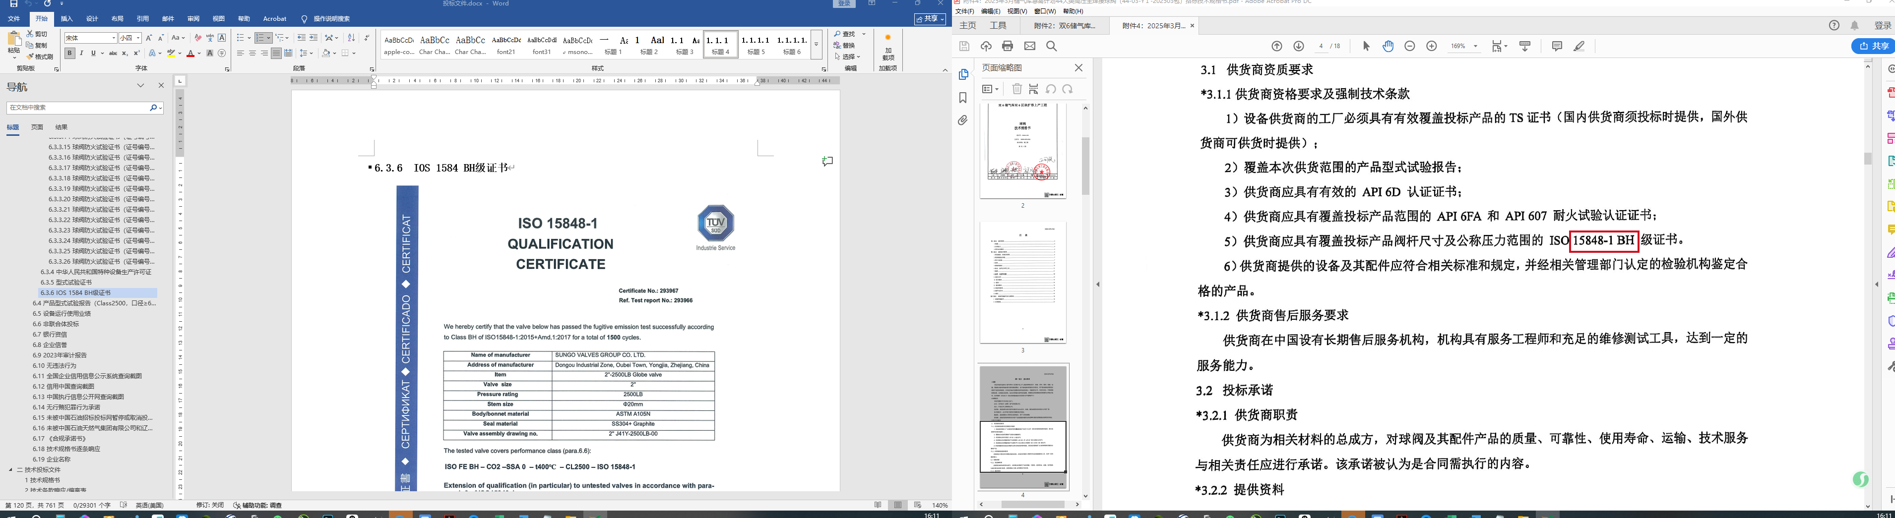The width and height of the screenshot is (1895, 518).
Task: Open the Review (审阅) ribbon tab
Action: [x=193, y=18]
